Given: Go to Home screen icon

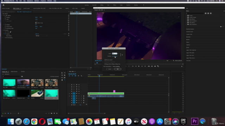Looking at the screenshot, I should point(4,5).
